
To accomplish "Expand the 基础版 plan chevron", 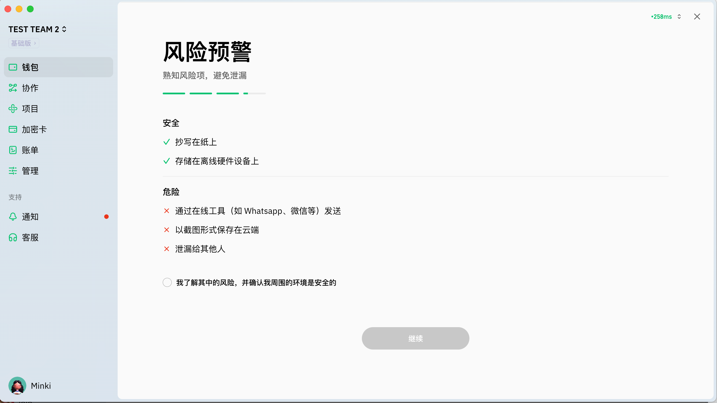I will pyautogui.click(x=35, y=43).
